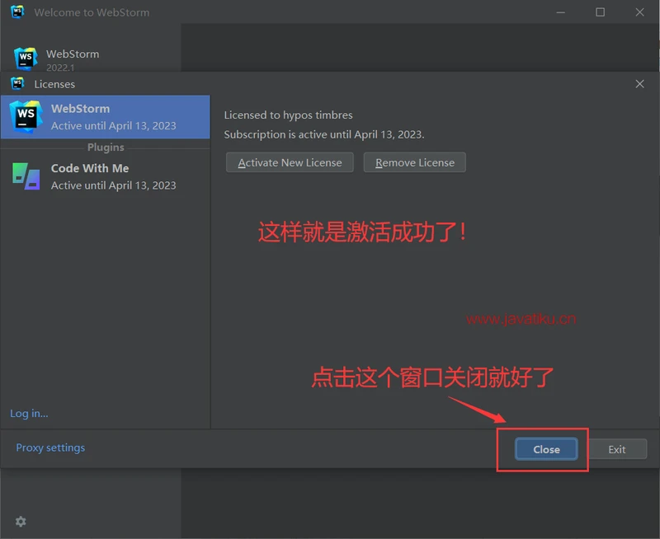This screenshot has width=660, height=539.
Task: Open the Proxy settings link
Action: (50, 448)
